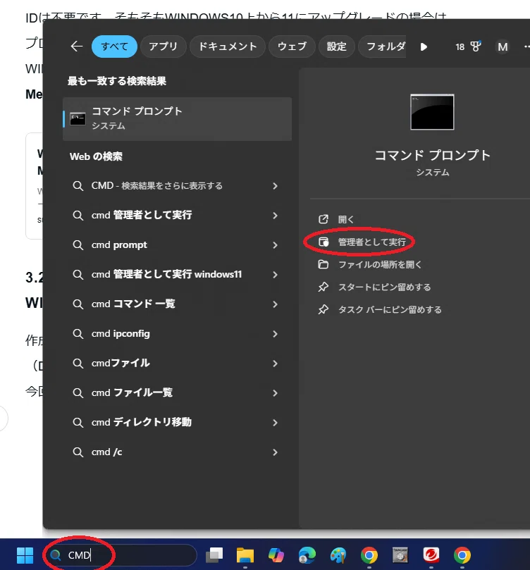Expand chevron for cmd 管理者として実行 windows11
530x570 pixels.
[275, 275]
